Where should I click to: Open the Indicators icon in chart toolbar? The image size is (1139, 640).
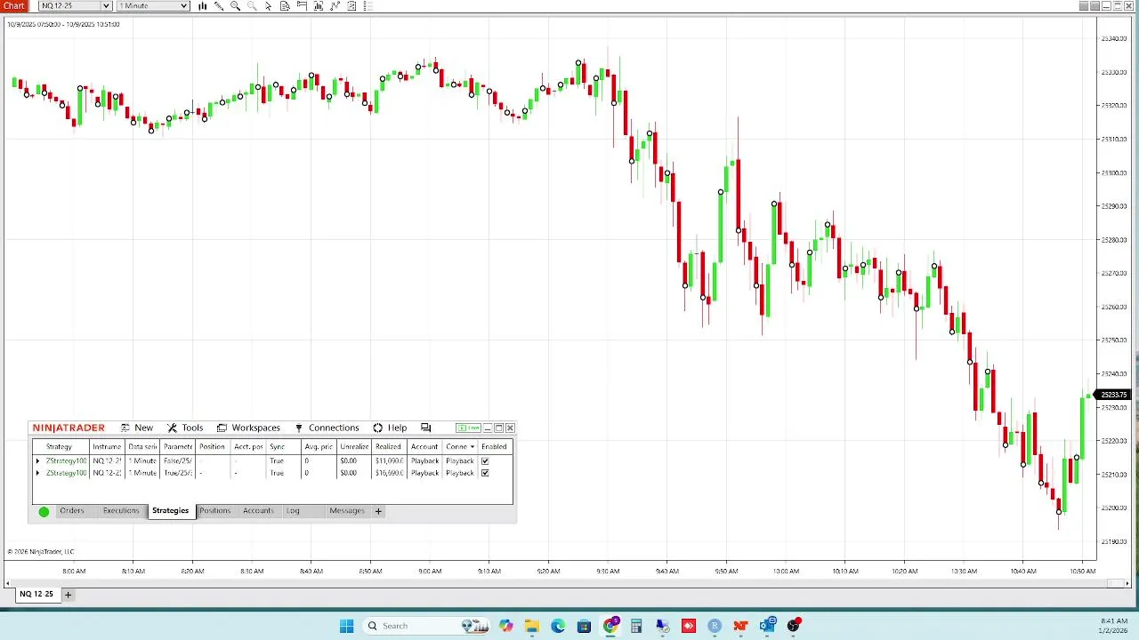point(319,6)
